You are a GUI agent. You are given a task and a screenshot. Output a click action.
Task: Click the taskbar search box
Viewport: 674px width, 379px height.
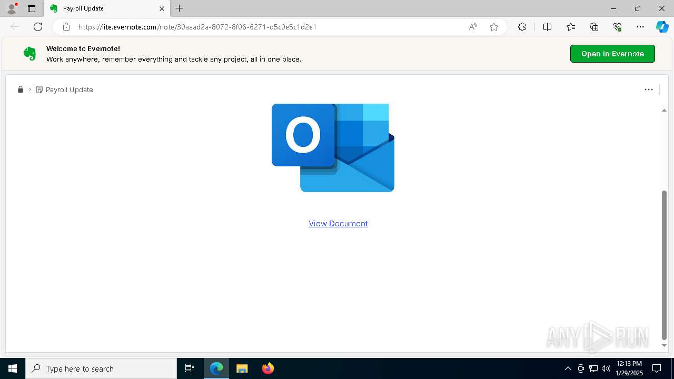(x=101, y=368)
